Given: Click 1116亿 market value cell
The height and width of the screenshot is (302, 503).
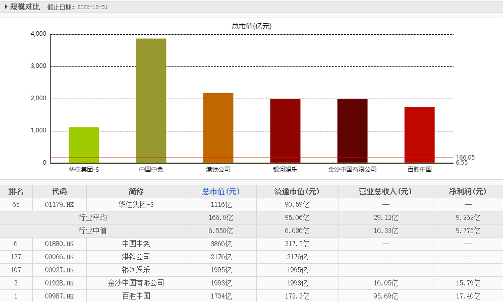Looking at the screenshot, I should pyautogui.click(x=221, y=204).
